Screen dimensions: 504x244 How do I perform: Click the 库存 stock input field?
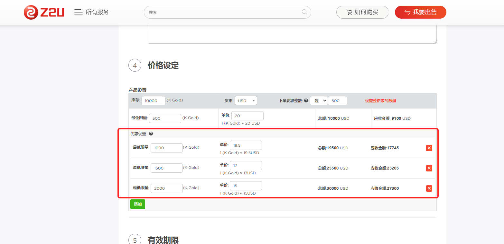click(x=153, y=100)
